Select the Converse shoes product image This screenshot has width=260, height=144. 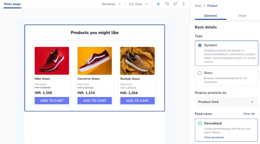94,61
